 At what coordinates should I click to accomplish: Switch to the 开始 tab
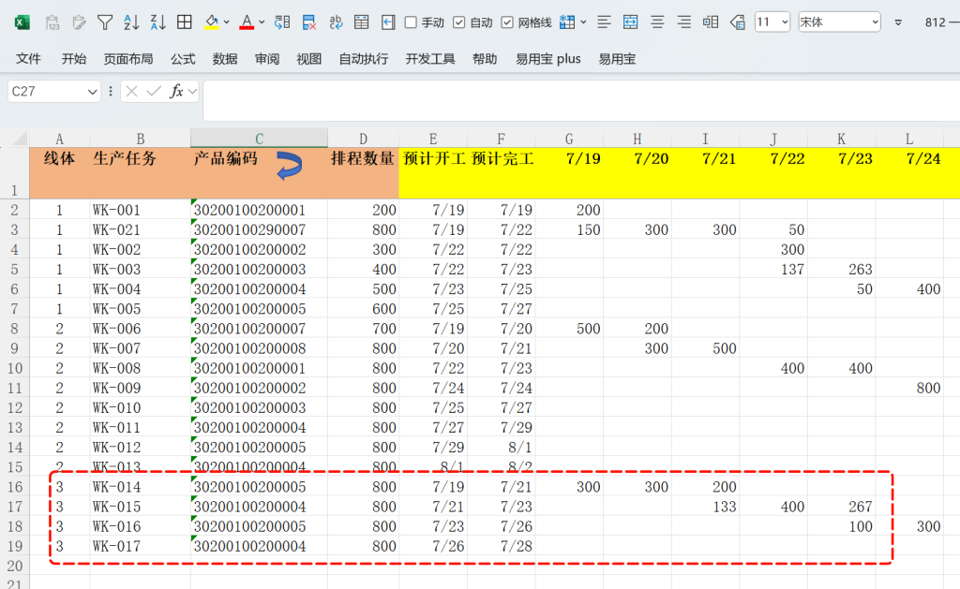tap(73, 59)
